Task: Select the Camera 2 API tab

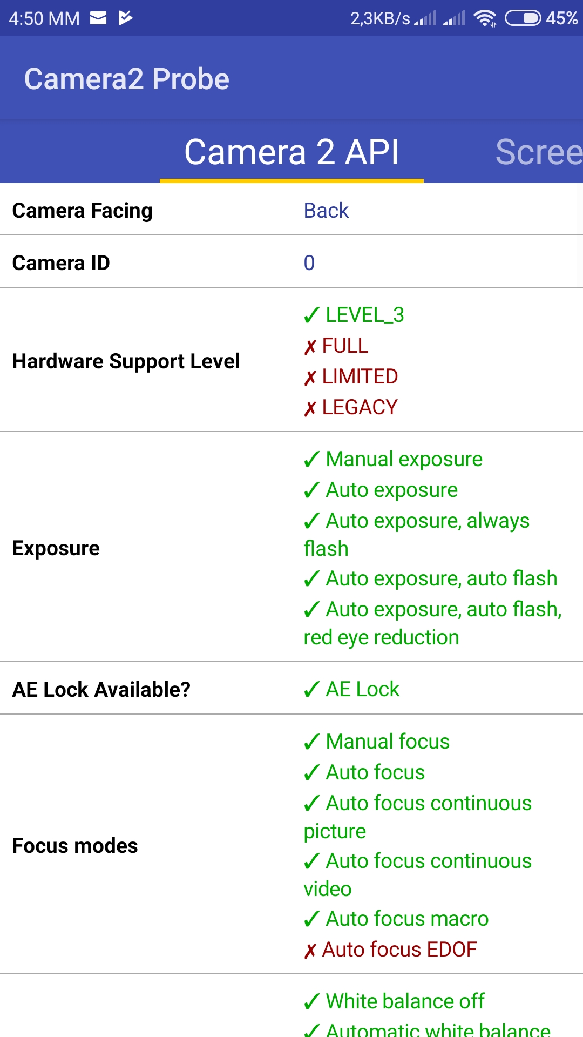Action: point(291,152)
